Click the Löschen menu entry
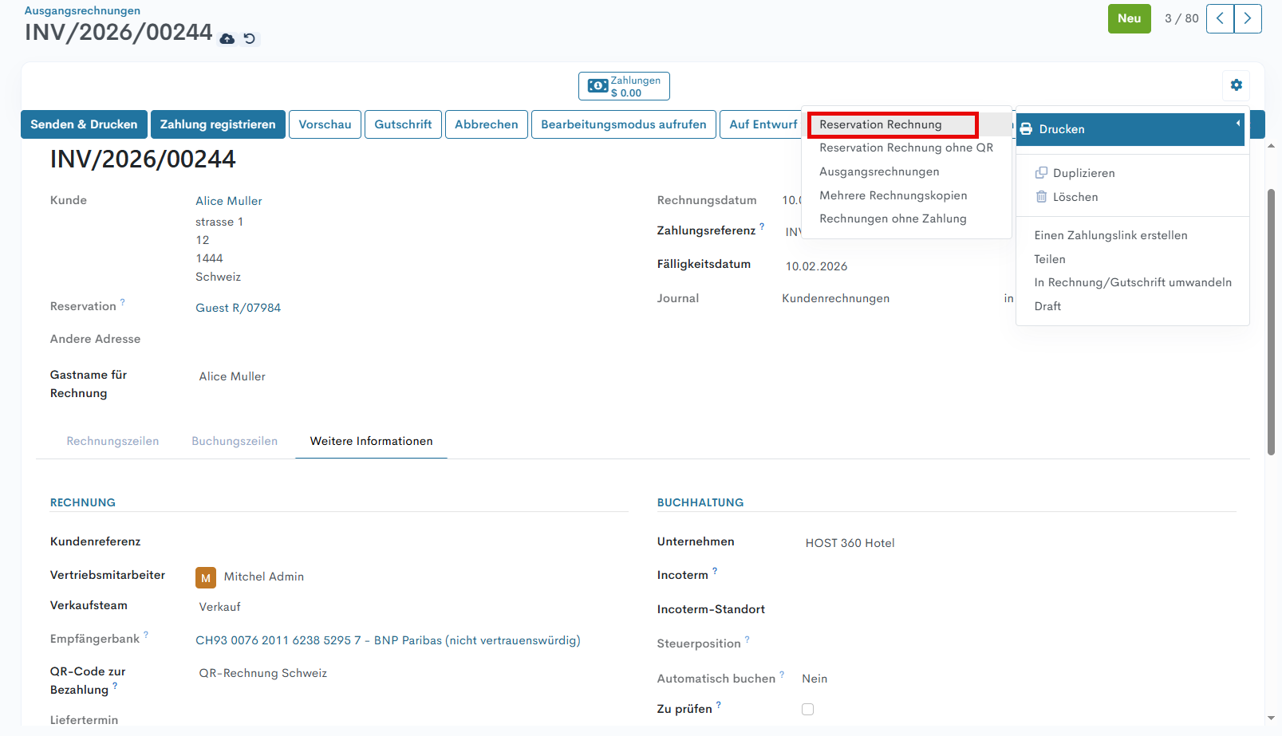The image size is (1282, 736). (x=1075, y=197)
